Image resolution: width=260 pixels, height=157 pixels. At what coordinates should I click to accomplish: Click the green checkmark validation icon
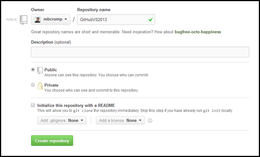(x=151, y=20)
